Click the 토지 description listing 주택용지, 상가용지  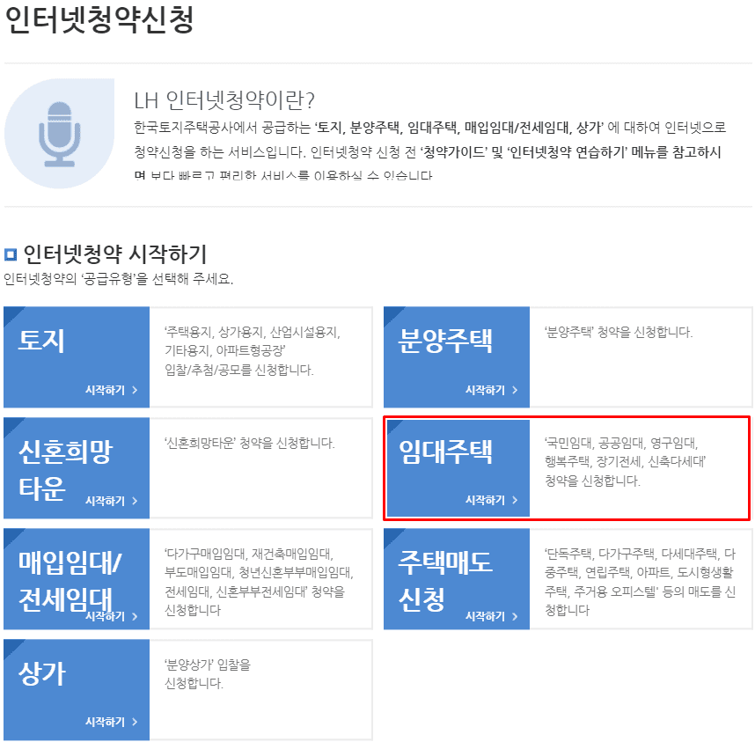coord(252,351)
